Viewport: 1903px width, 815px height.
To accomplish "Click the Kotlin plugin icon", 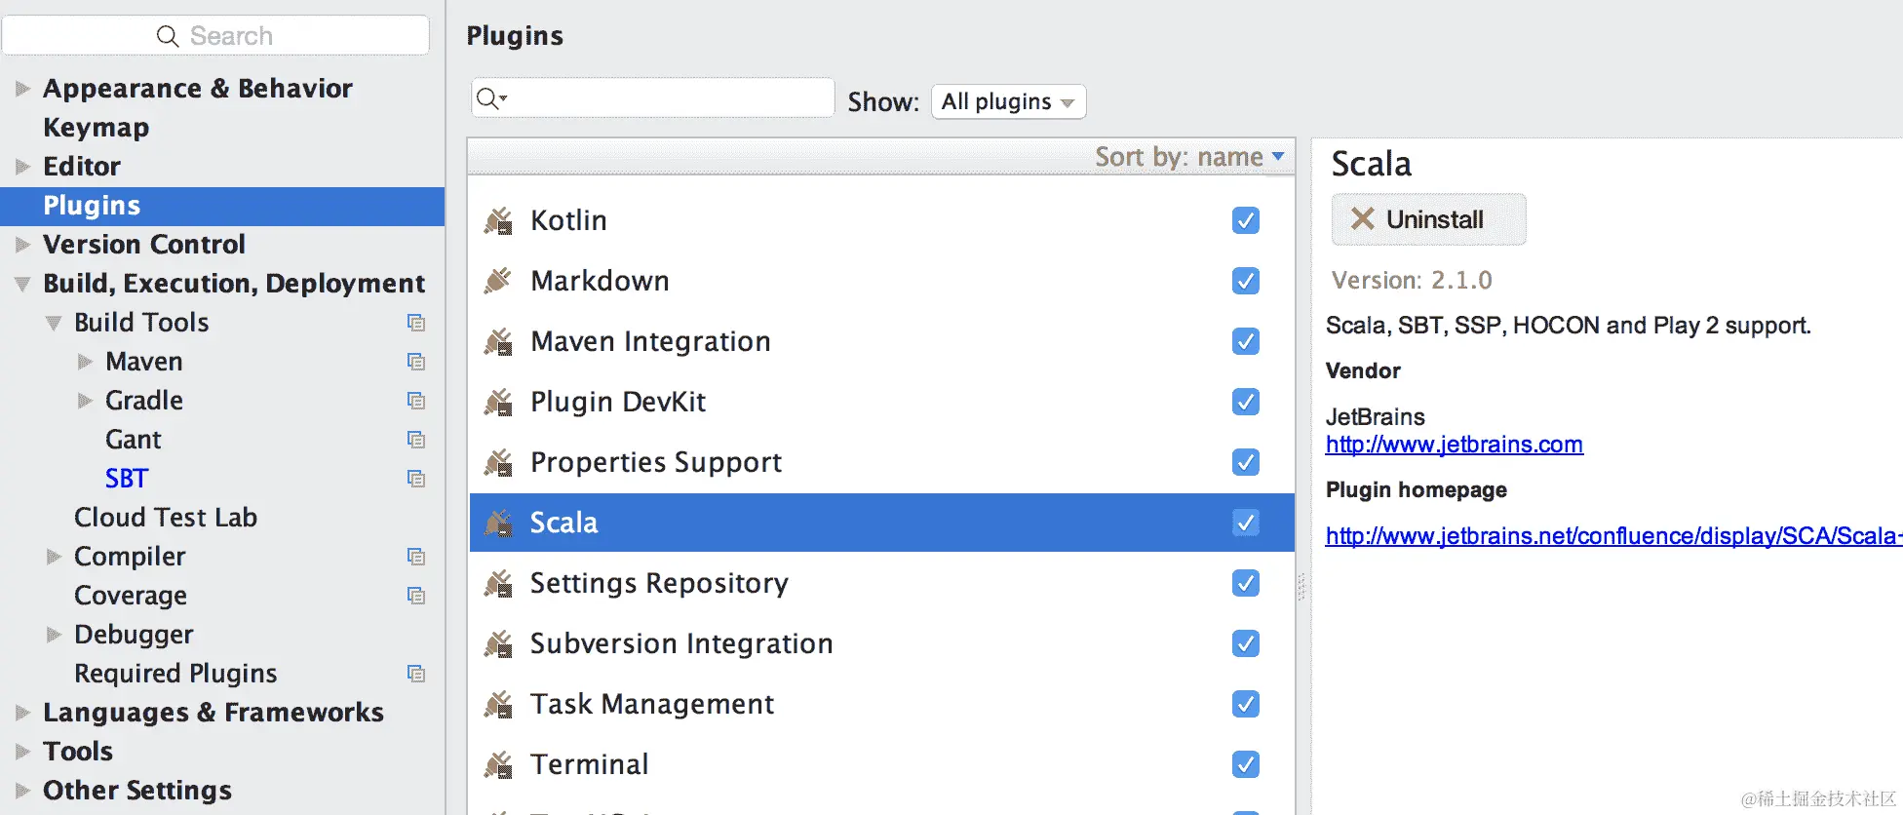I will (498, 221).
